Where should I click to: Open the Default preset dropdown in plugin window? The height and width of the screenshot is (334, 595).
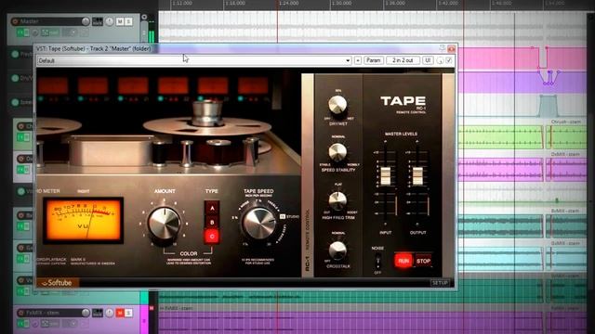[194, 60]
